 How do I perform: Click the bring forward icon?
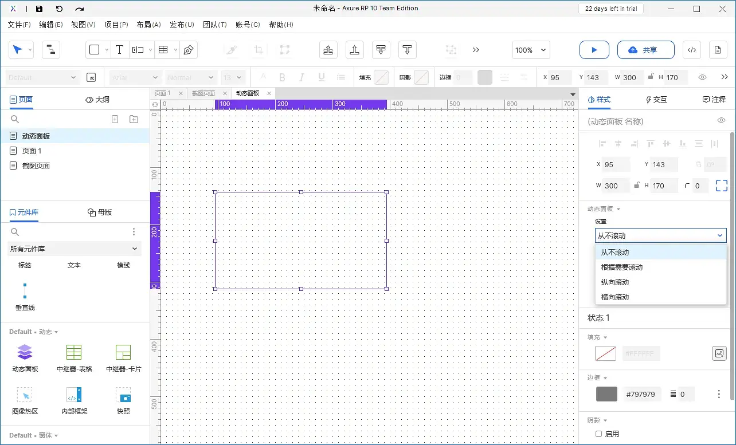click(x=354, y=50)
